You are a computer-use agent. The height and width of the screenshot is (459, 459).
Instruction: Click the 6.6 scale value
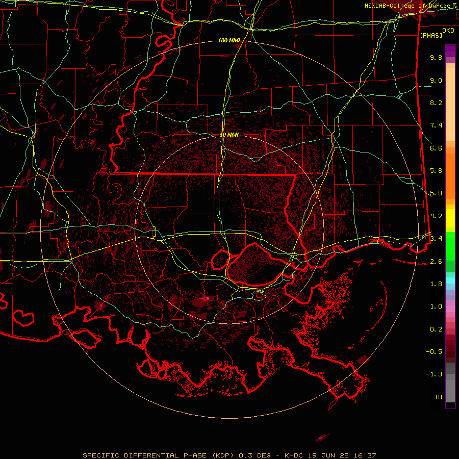[x=436, y=148]
